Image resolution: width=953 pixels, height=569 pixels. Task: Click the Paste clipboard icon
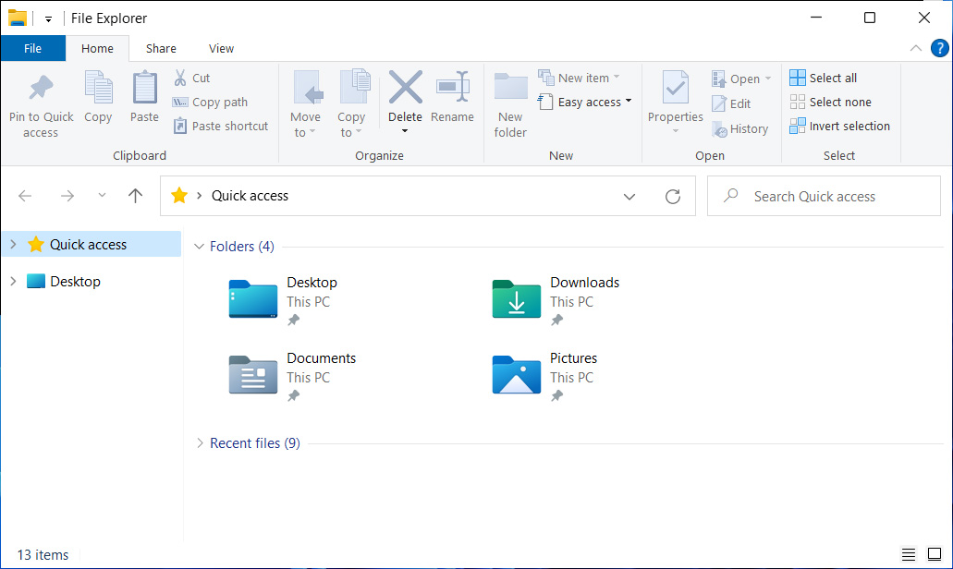click(x=144, y=88)
